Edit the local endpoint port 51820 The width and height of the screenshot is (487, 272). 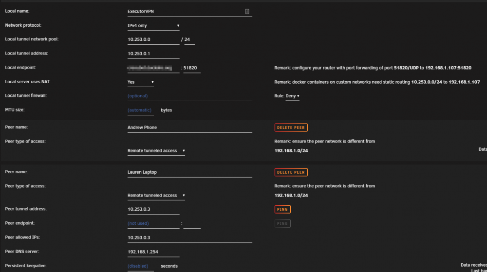[192, 68]
